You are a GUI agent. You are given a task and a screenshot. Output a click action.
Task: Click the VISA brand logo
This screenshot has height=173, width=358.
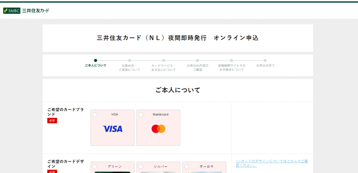[112, 129]
